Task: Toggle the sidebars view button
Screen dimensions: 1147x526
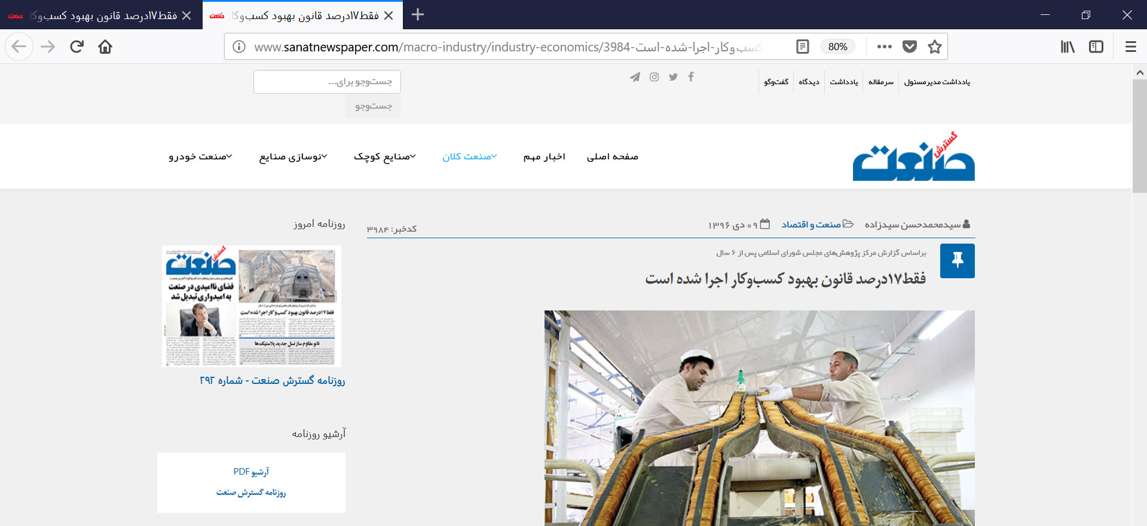Action: click(x=1096, y=47)
